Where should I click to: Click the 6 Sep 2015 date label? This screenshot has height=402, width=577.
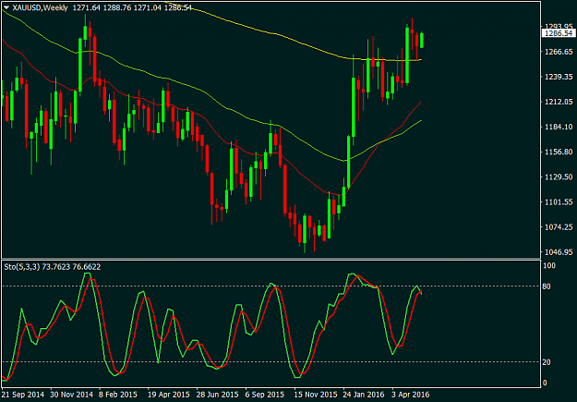coord(265,395)
